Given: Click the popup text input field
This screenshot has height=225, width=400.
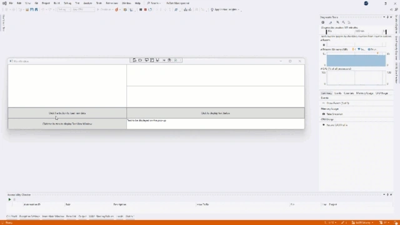Looking at the screenshot, I should tap(216, 124).
